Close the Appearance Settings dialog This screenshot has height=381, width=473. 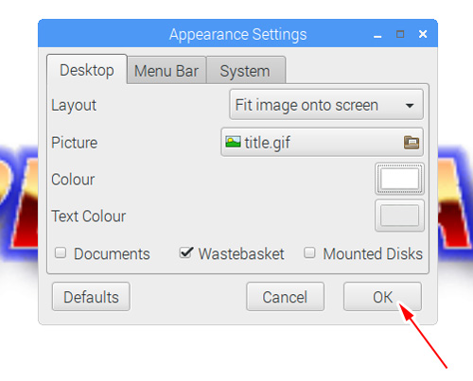(x=423, y=34)
